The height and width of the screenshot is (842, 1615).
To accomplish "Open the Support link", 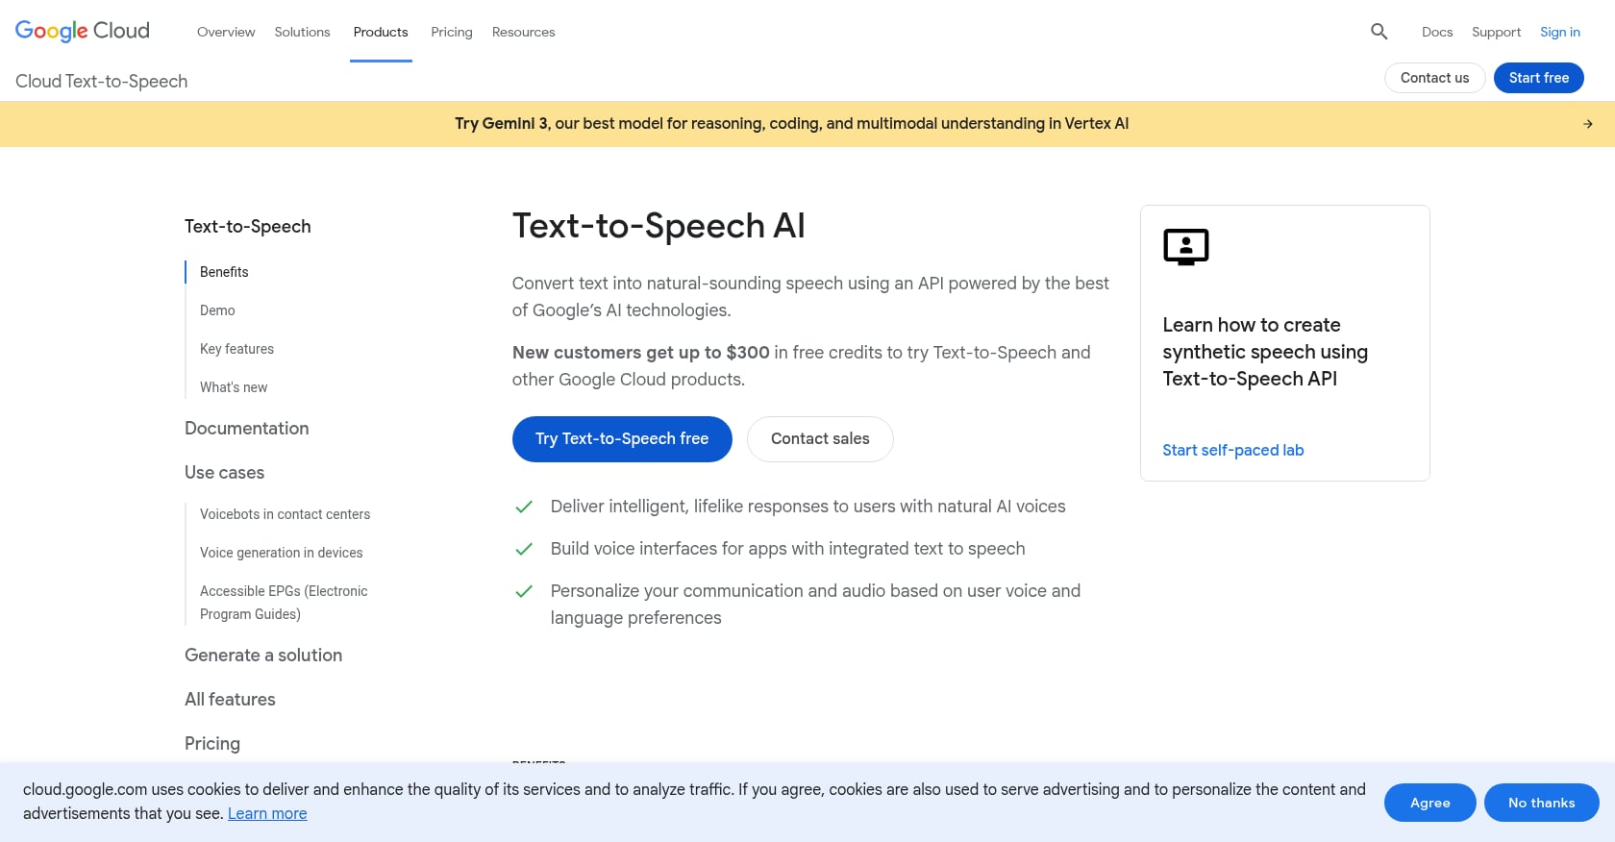I will point(1496,32).
